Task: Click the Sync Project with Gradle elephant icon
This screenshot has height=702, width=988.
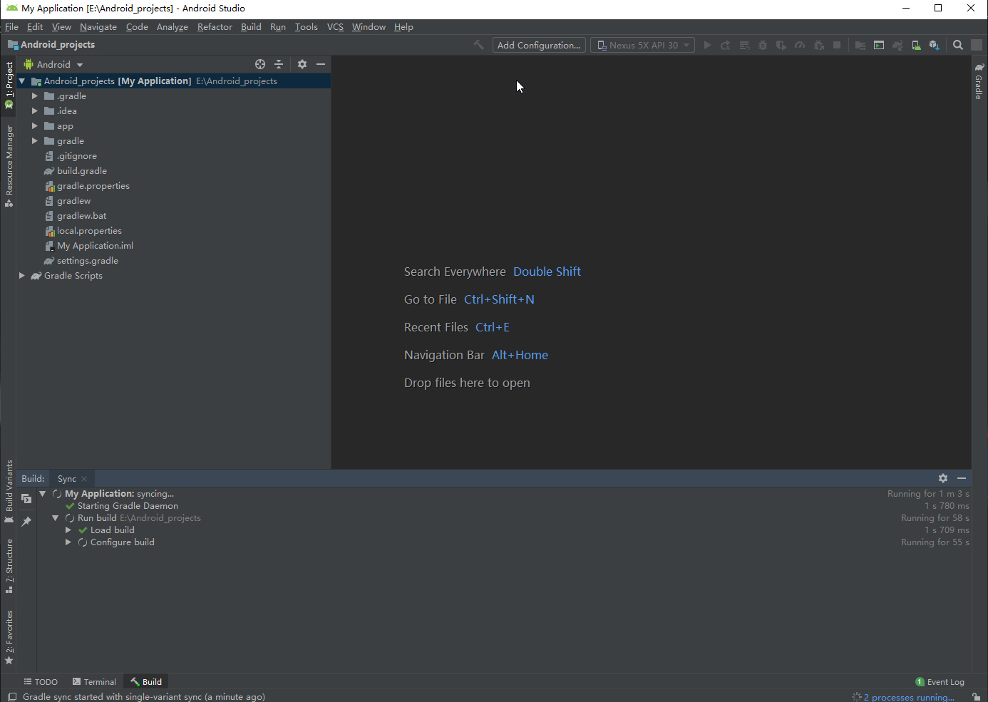Action: point(897,45)
